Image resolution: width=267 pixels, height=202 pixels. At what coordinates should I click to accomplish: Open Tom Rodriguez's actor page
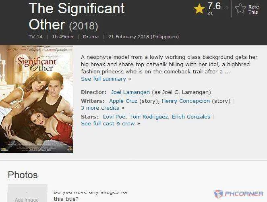coord(149,117)
